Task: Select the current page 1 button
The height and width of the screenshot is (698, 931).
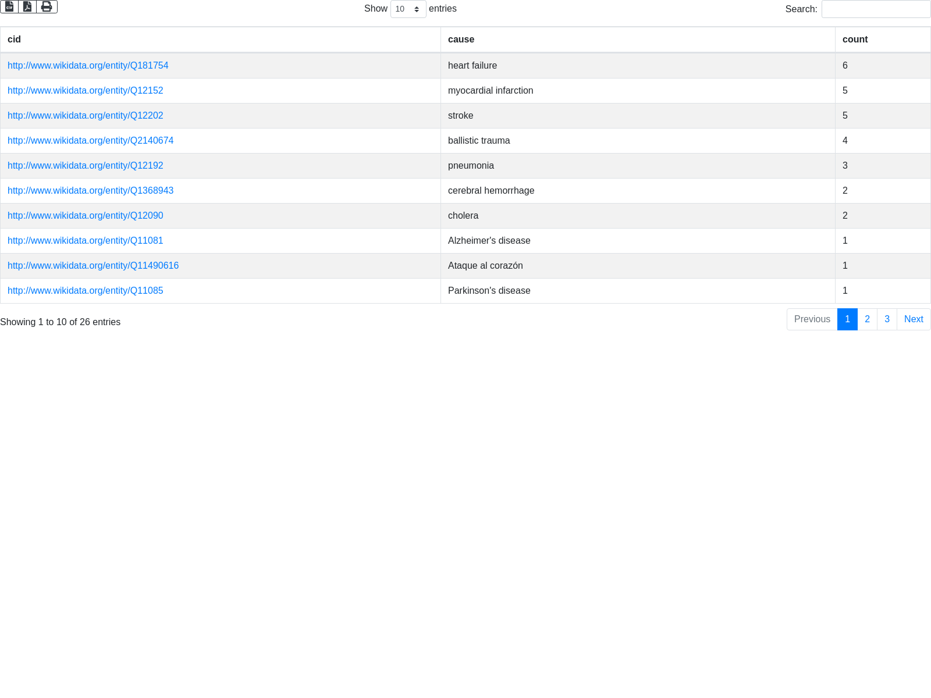Action: click(x=847, y=319)
